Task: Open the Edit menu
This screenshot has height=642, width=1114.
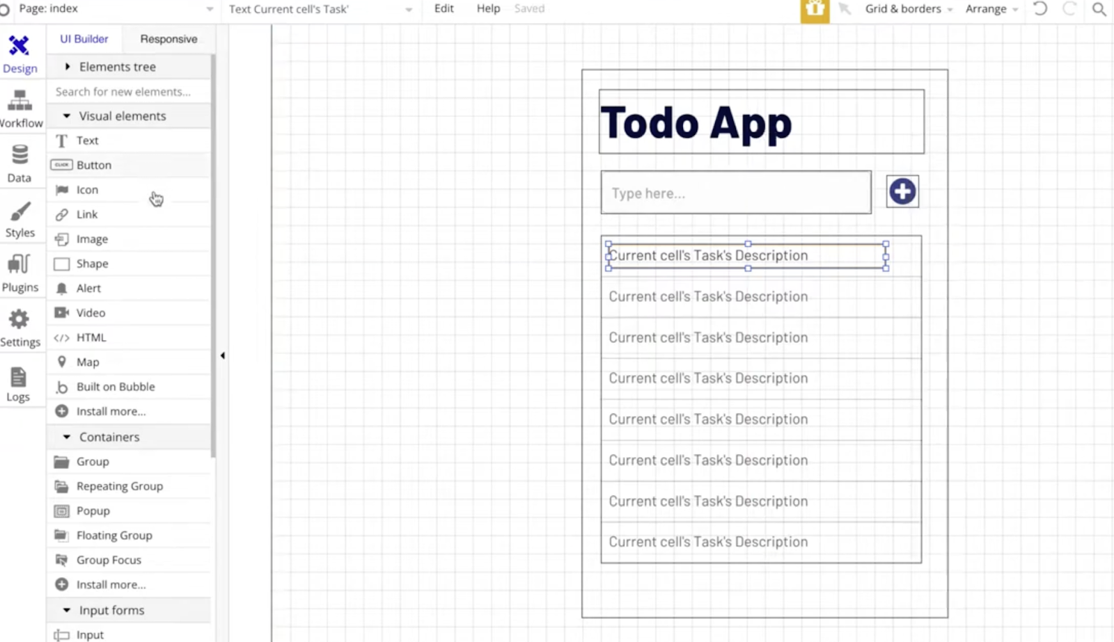Action: point(444,9)
